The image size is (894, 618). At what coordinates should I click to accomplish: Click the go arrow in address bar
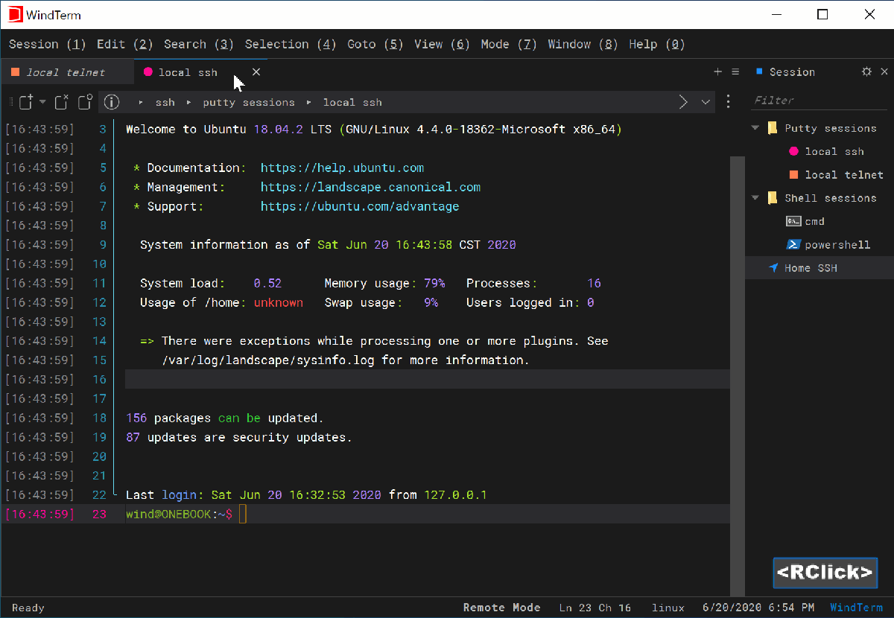683,102
